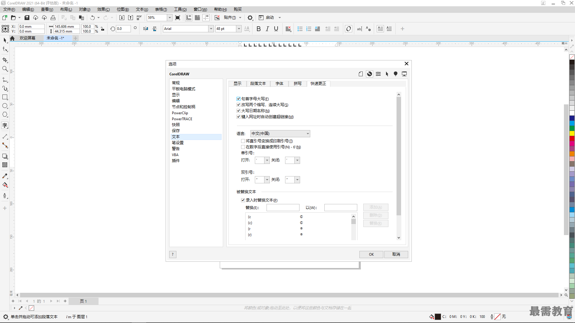Toggle Bold text formatting
The image size is (575, 323).
[x=258, y=29]
